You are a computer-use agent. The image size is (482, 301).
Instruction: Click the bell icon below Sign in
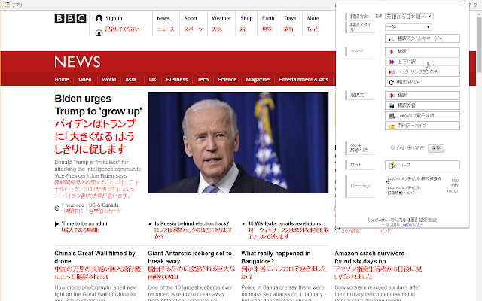click(99, 32)
